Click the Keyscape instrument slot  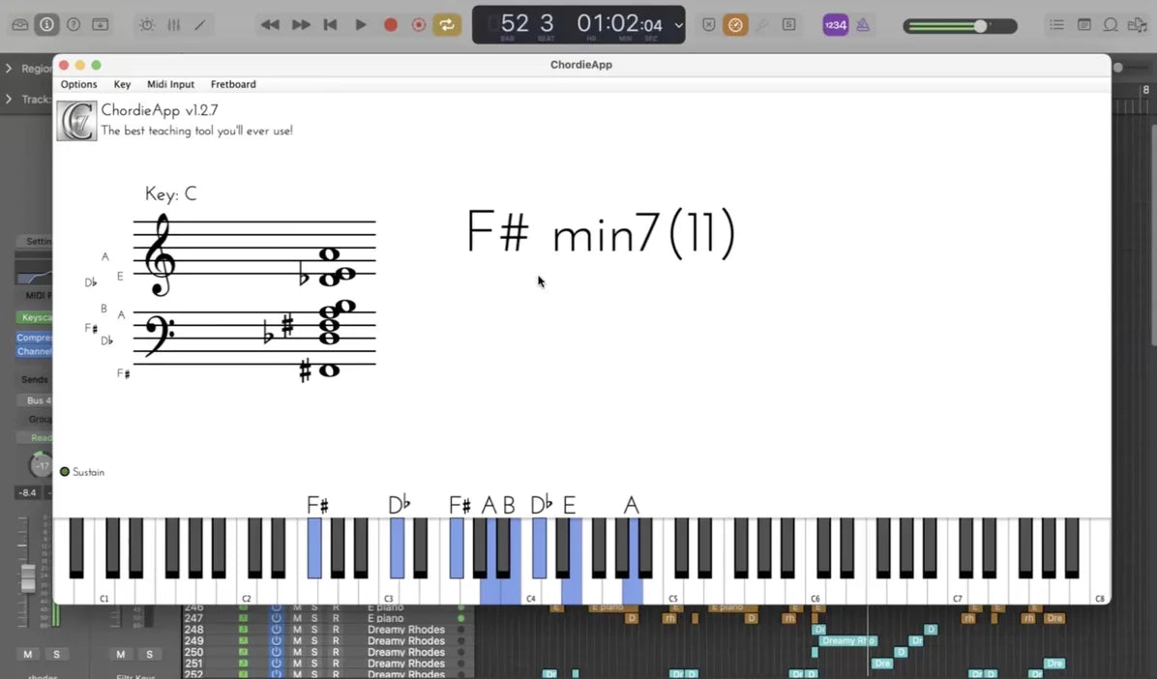(x=34, y=317)
